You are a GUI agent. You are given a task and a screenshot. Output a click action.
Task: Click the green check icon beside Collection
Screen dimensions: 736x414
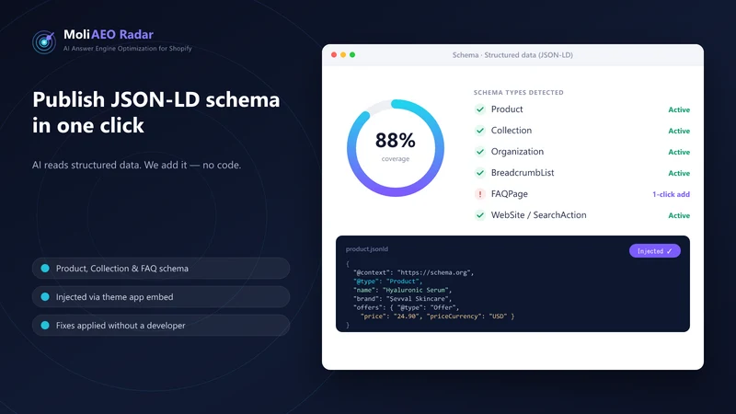point(479,131)
